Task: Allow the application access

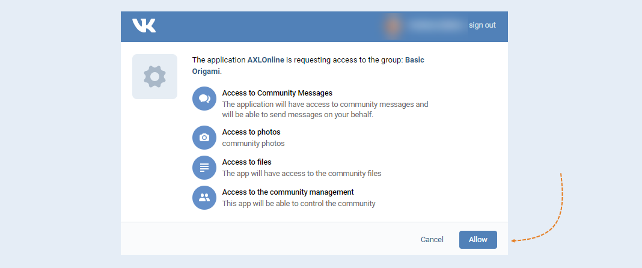Action: coord(478,240)
